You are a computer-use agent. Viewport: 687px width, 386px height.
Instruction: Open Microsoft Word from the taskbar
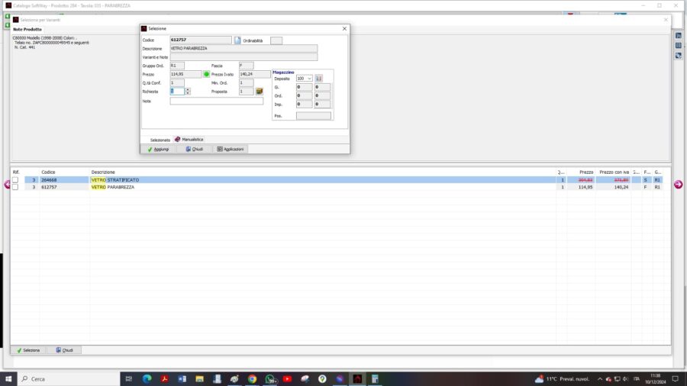pyautogui.click(x=182, y=378)
